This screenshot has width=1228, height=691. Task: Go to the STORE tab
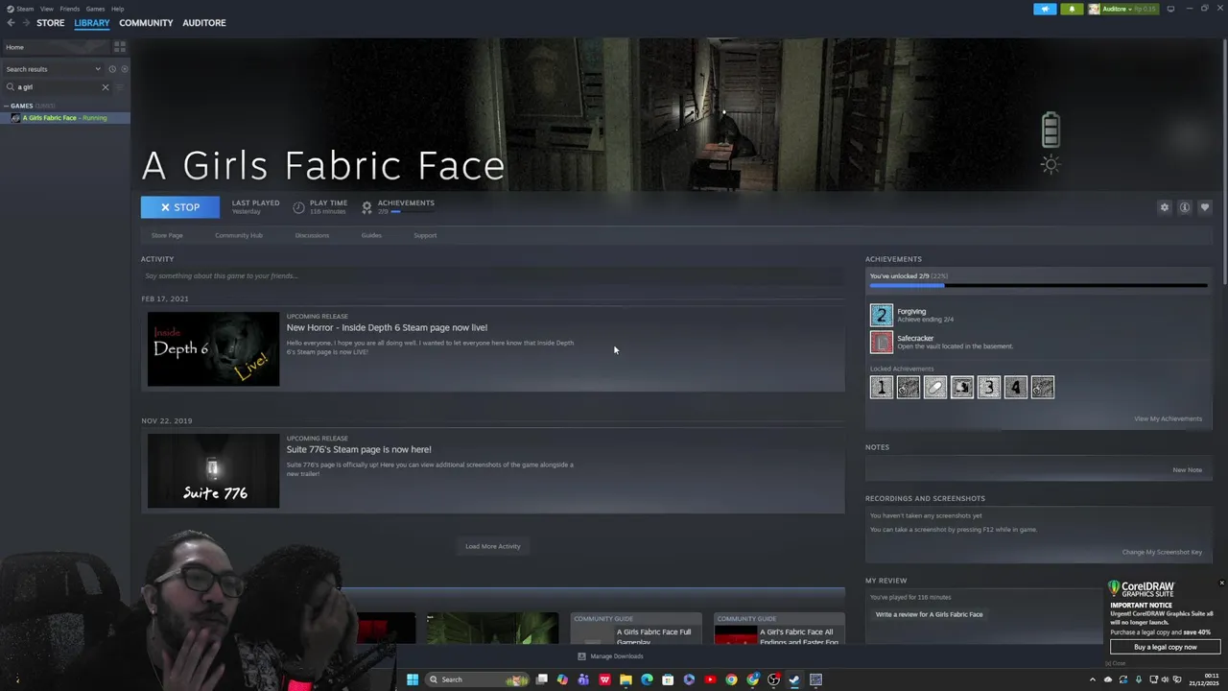click(50, 23)
